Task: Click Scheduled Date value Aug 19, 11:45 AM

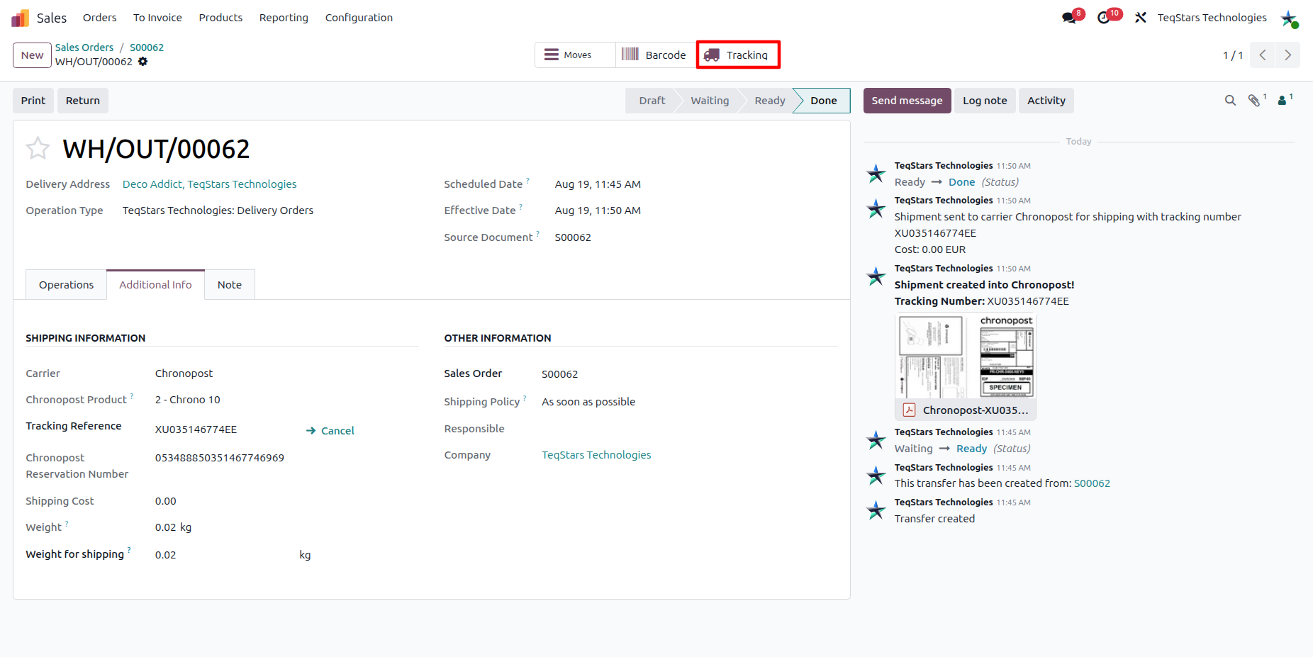Action: [x=598, y=184]
